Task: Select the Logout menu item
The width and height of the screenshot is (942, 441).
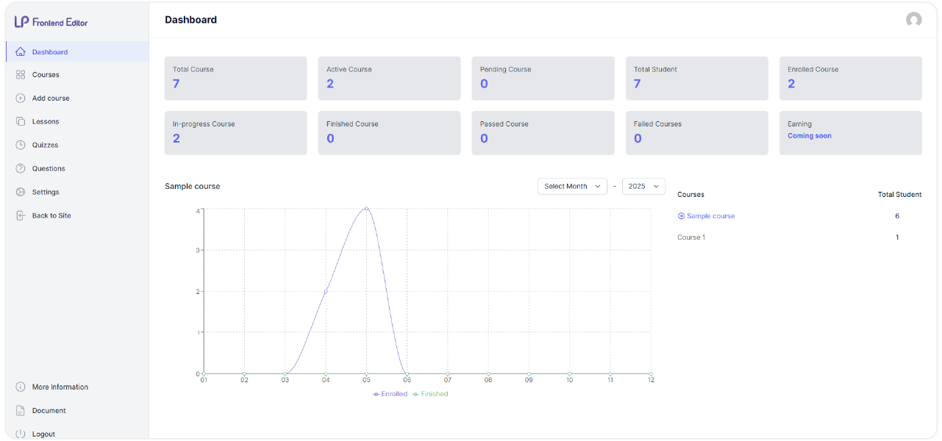Action: (x=43, y=434)
